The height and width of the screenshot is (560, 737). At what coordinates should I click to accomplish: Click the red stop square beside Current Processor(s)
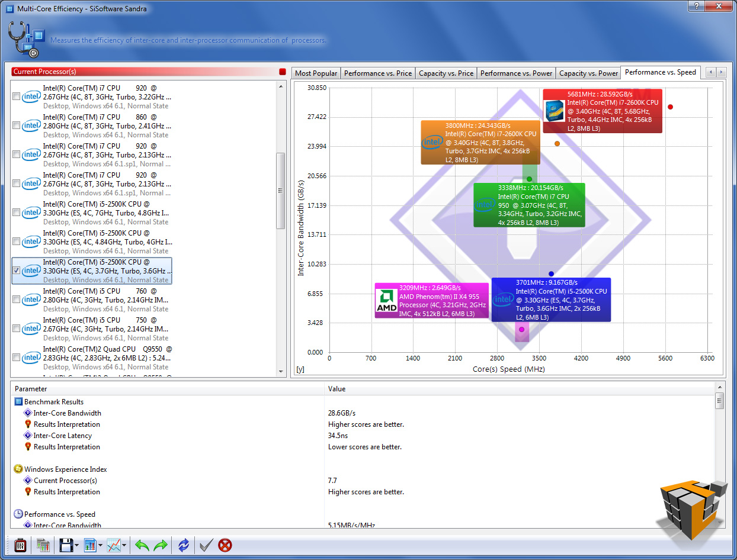click(282, 72)
